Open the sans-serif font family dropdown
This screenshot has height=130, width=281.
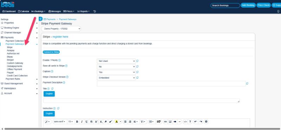coord(59,122)
